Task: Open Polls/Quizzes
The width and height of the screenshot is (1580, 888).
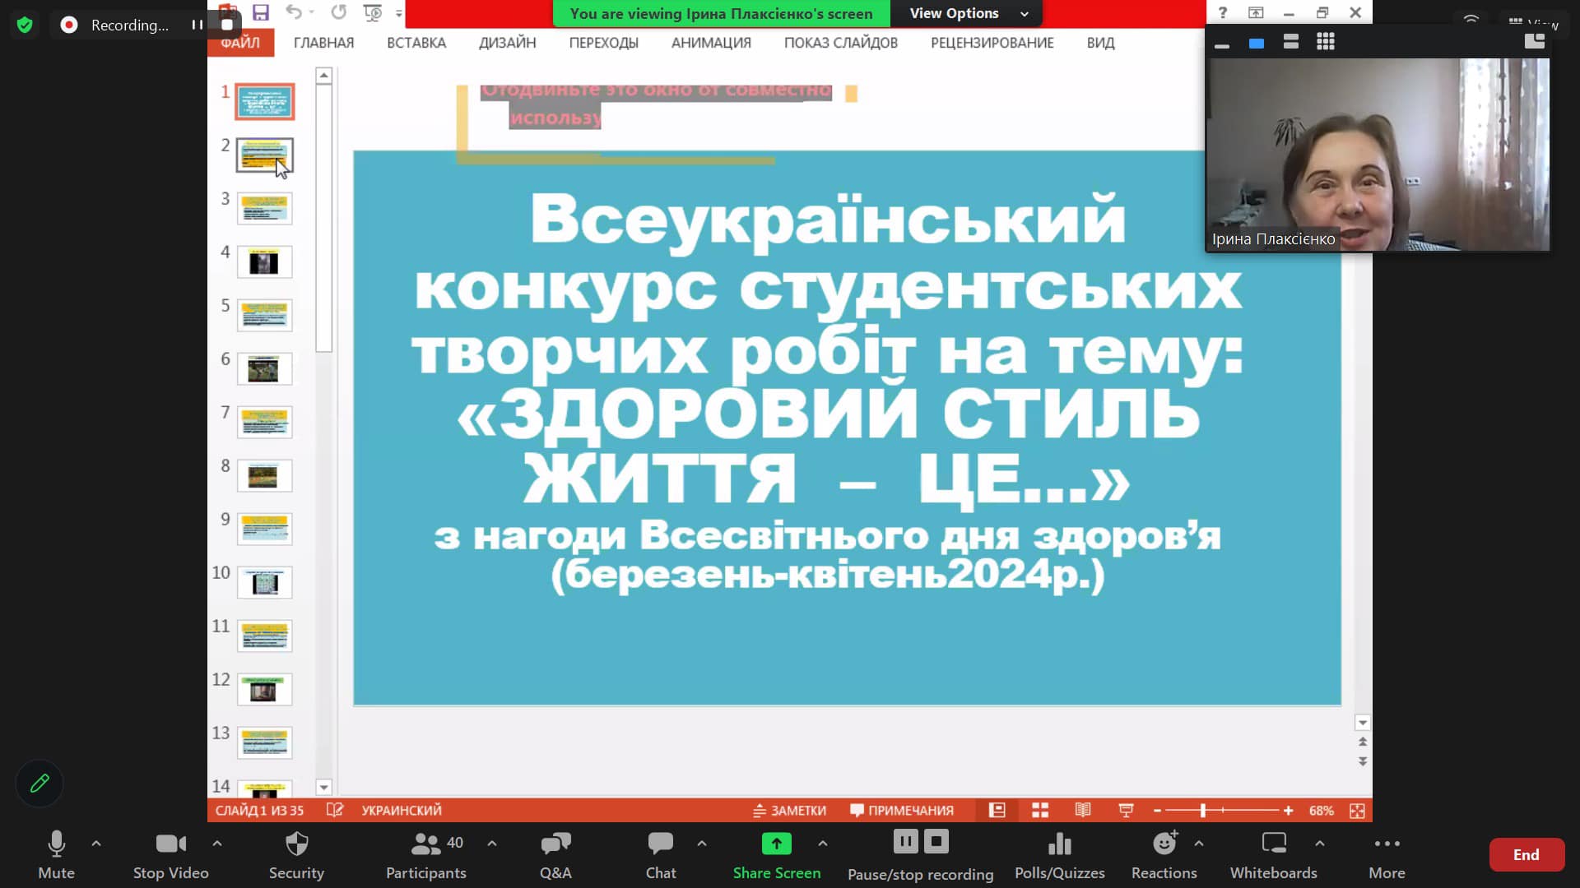Action: click(1060, 855)
